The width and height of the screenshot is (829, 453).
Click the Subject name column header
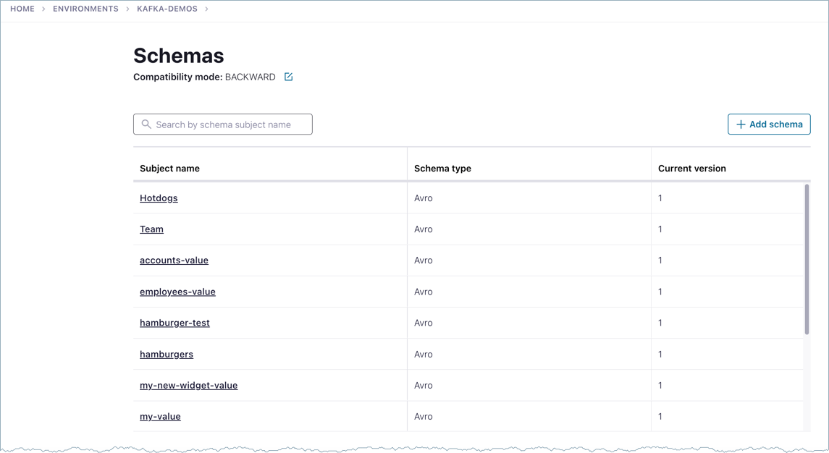[x=169, y=168]
